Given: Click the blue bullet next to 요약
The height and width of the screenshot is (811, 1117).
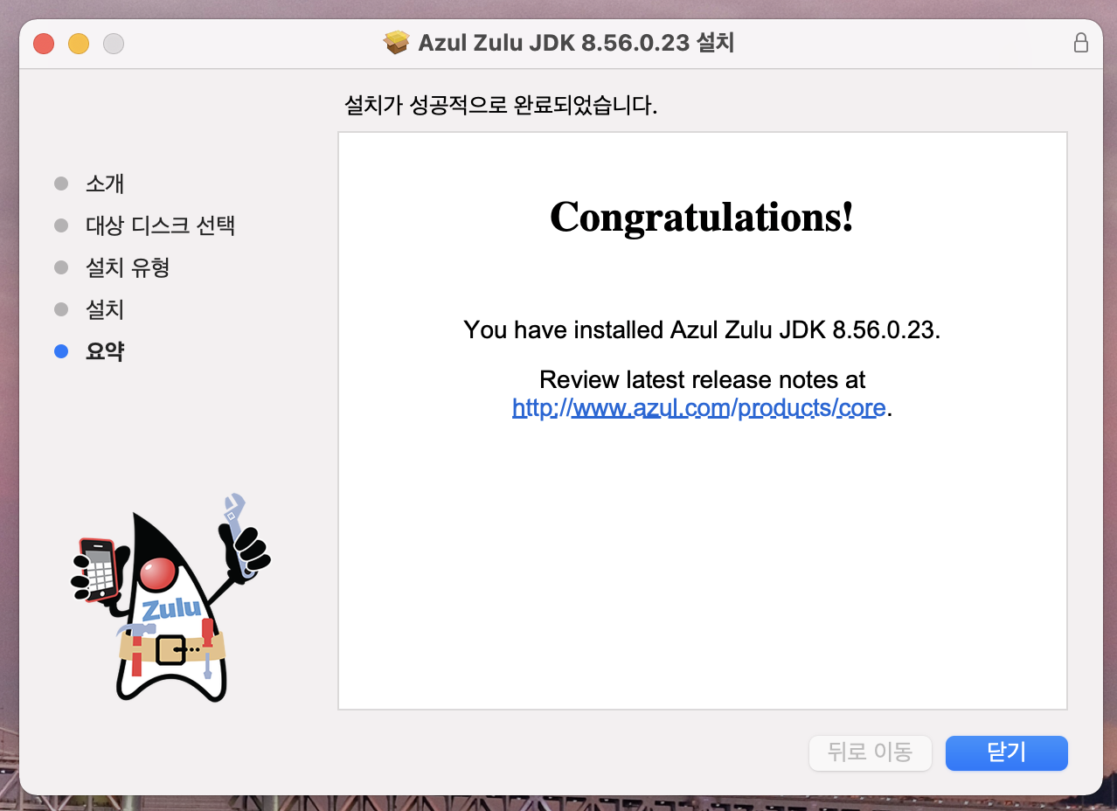Looking at the screenshot, I should coord(61,351).
